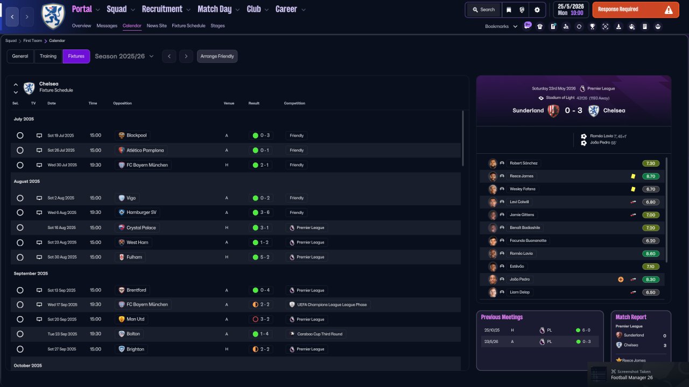The width and height of the screenshot is (689, 387).
Task: Click the fixture list vertical scrollbar
Action: [463, 139]
